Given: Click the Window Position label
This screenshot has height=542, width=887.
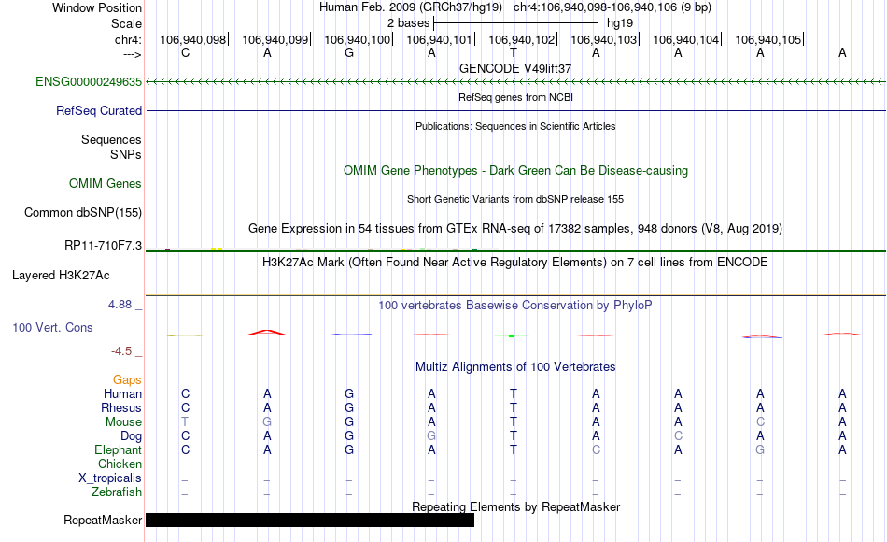Looking at the screenshot, I should [97, 7].
